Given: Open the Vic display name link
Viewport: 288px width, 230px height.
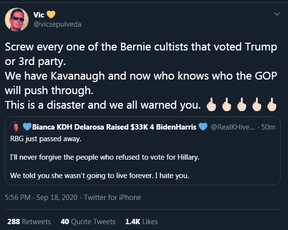Looking at the screenshot, I should point(39,15).
